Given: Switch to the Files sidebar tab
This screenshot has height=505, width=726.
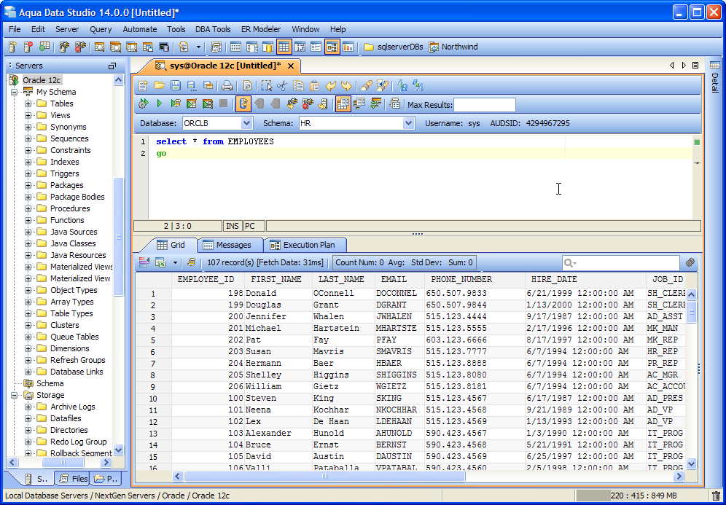Looking at the screenshot, I should (74, 479).
